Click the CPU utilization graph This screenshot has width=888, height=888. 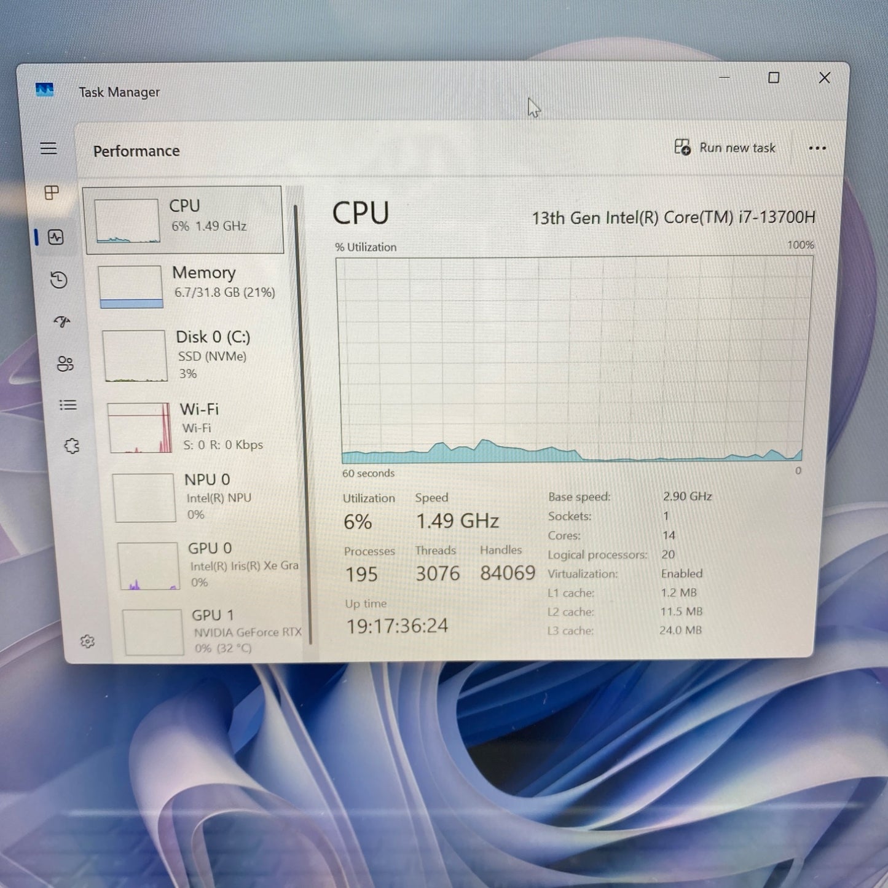click(x=573, y=360)
